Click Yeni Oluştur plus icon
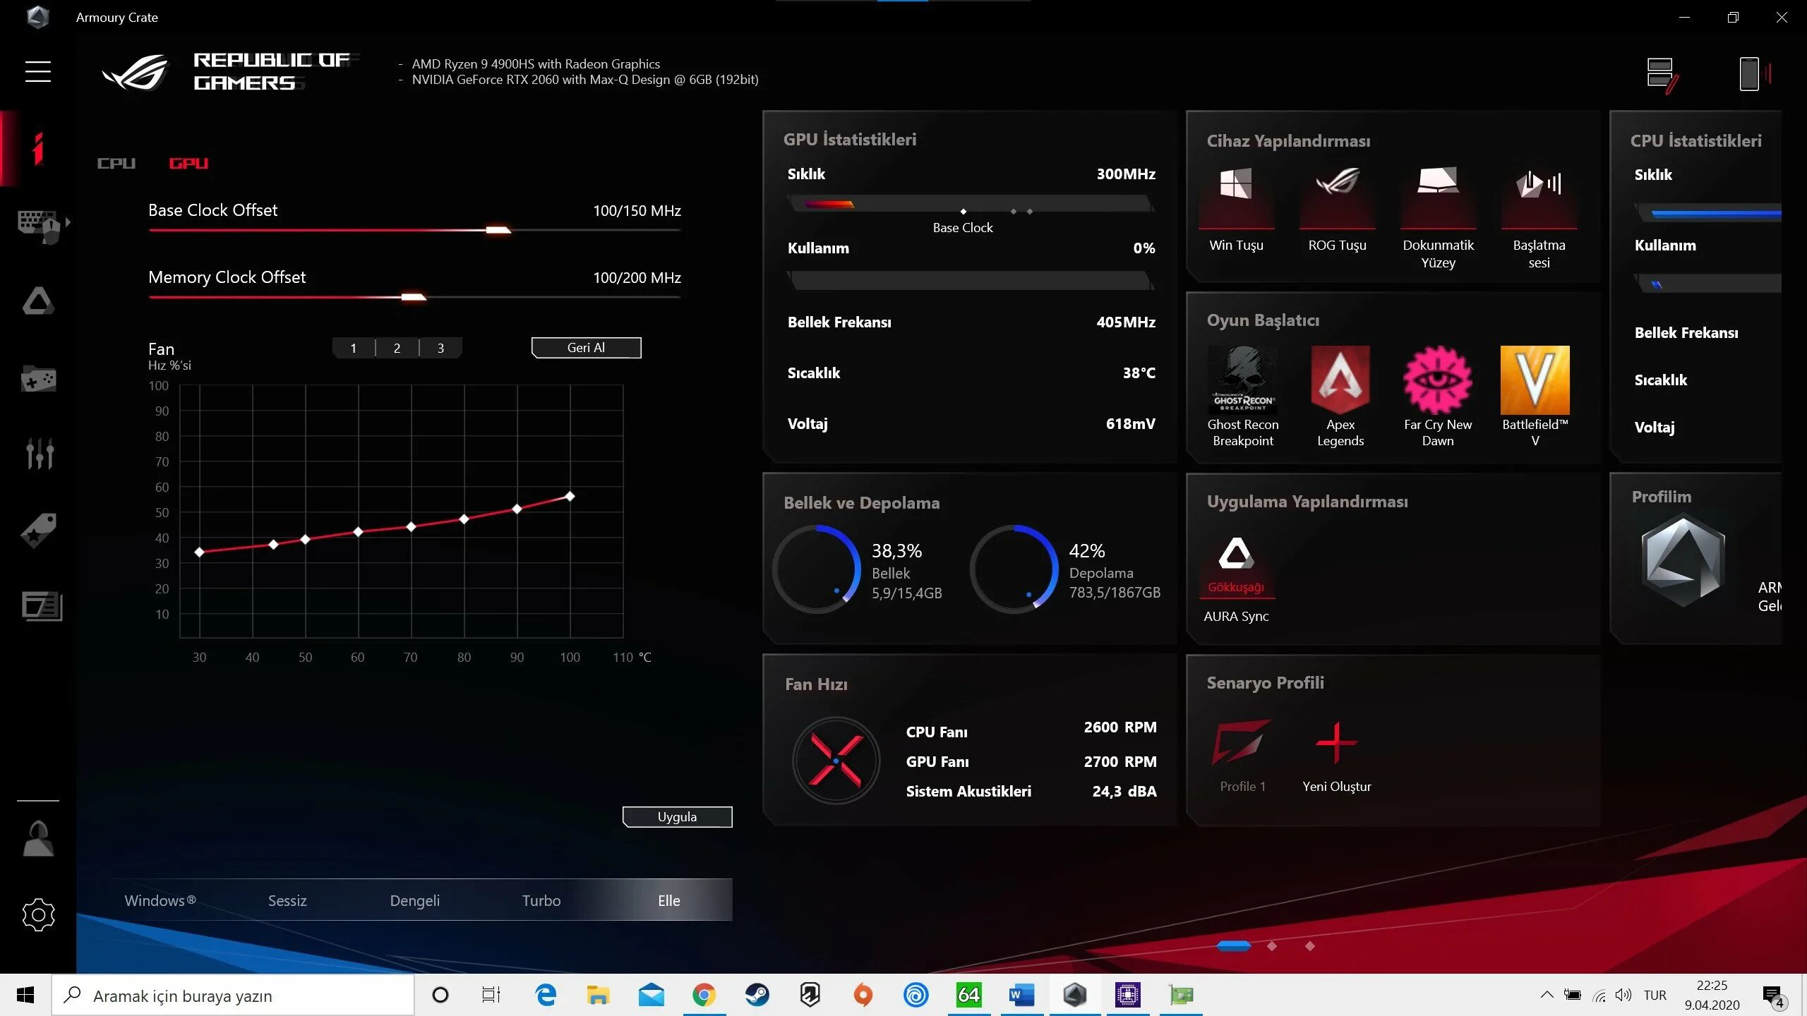1807x1016 pixels. click(1336, 742)
